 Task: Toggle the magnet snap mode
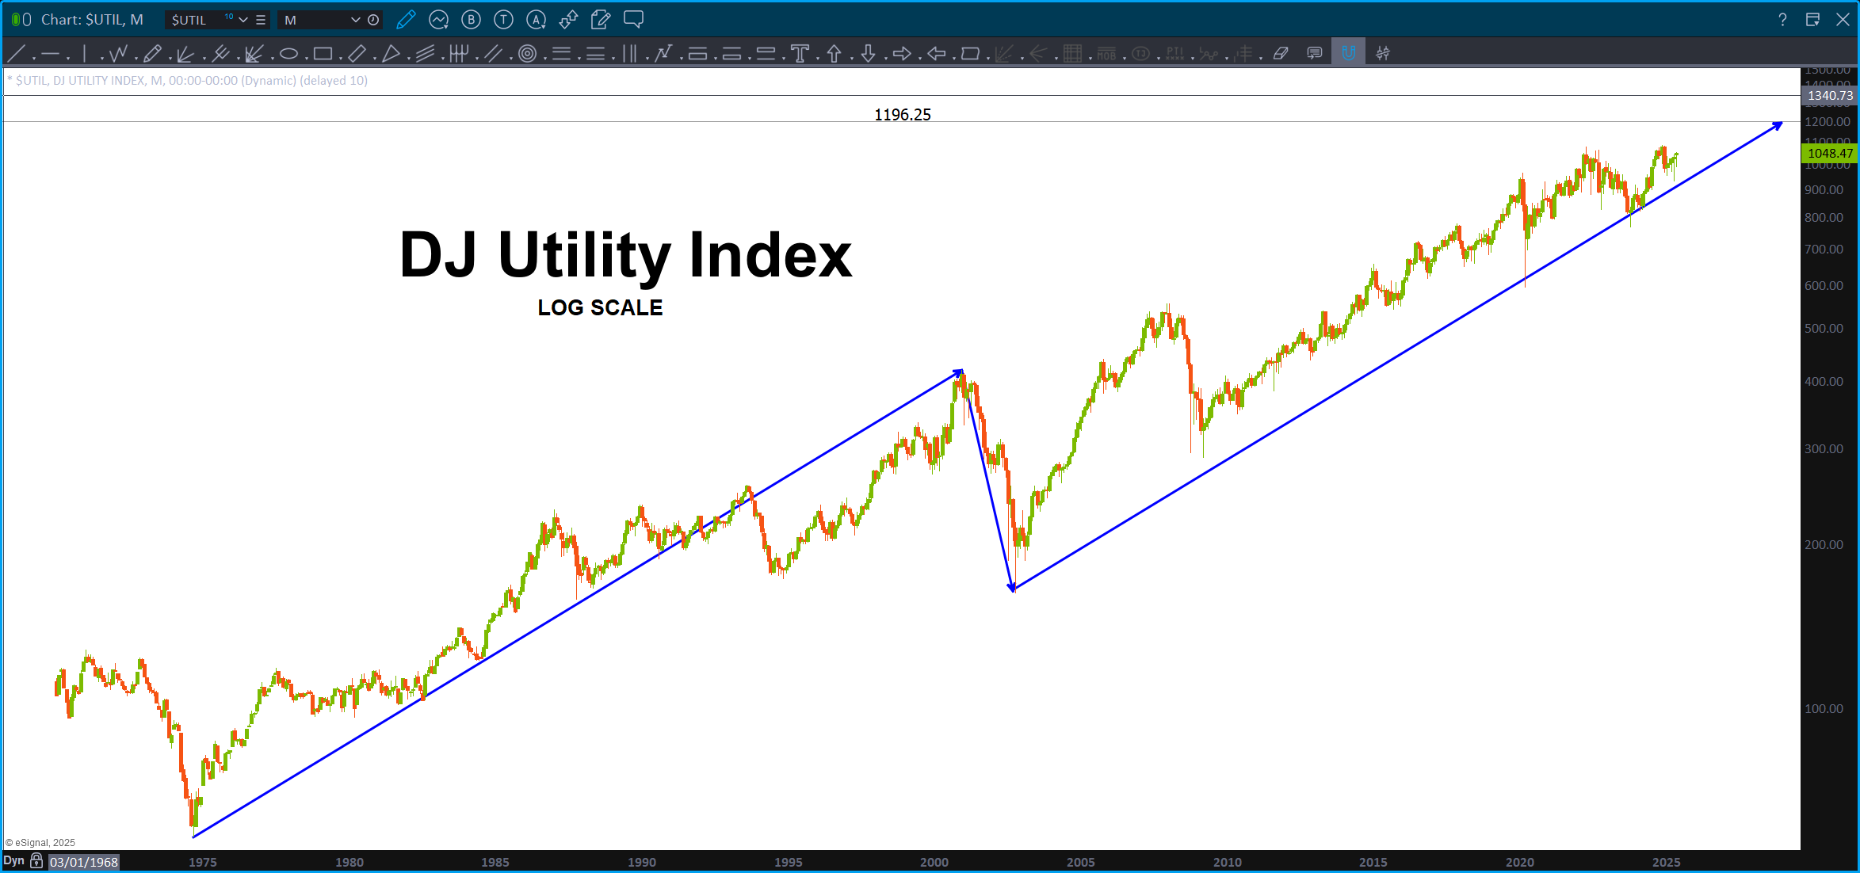click(1348, 54)
